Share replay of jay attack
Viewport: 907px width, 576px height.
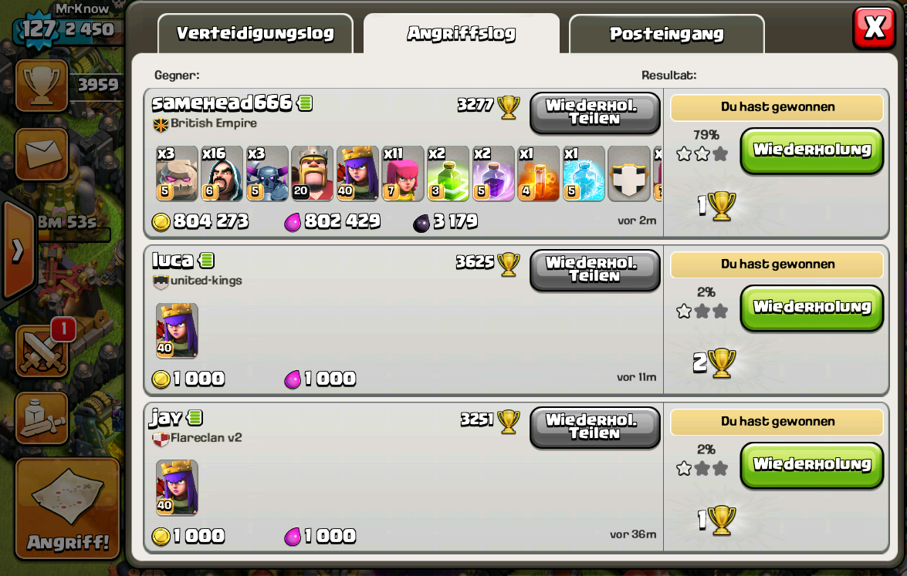pyautogui.click(x=594, y=427)
